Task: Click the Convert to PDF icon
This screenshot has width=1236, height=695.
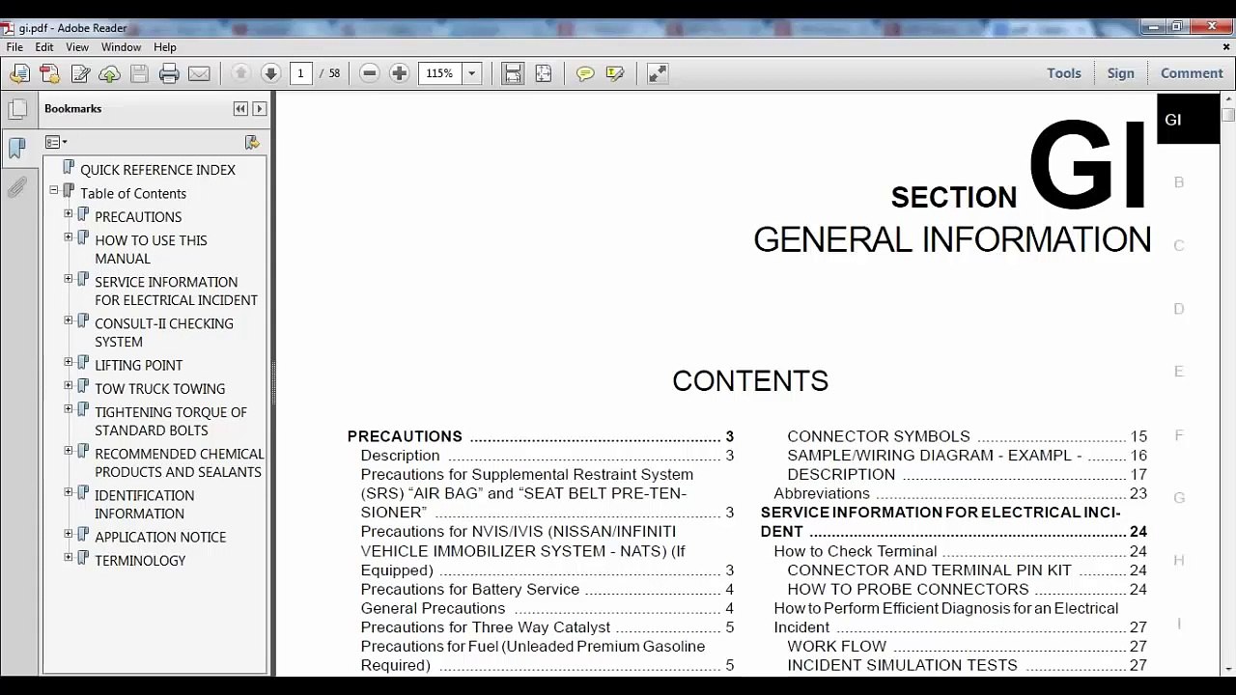Action: [49, 73]
